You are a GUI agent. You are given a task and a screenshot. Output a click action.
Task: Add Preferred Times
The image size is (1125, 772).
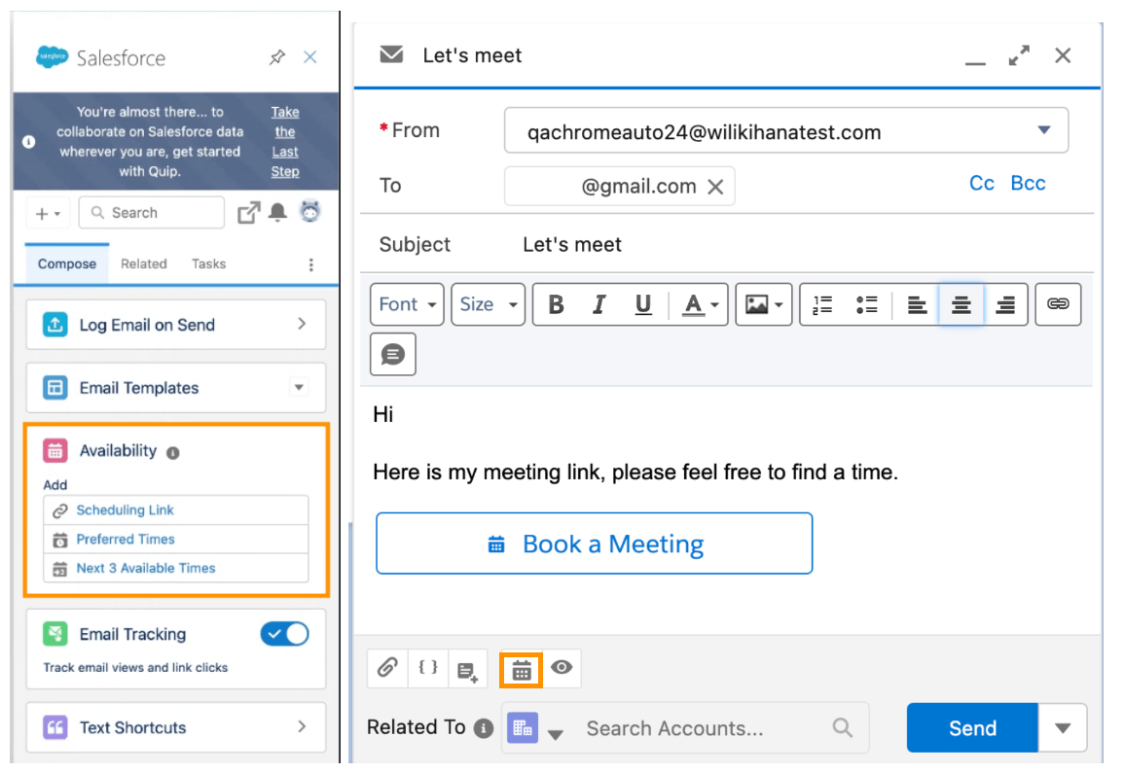176,539
